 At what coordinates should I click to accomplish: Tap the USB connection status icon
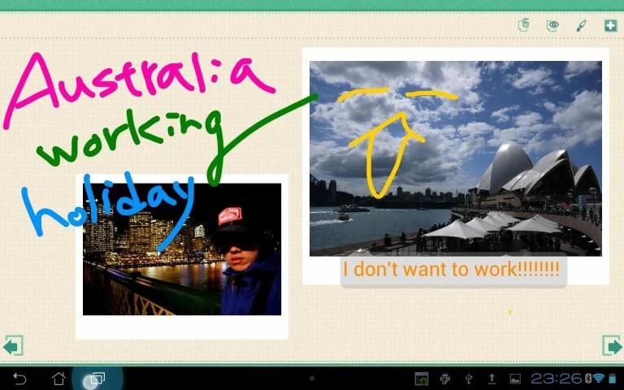(x=468, y=379)
